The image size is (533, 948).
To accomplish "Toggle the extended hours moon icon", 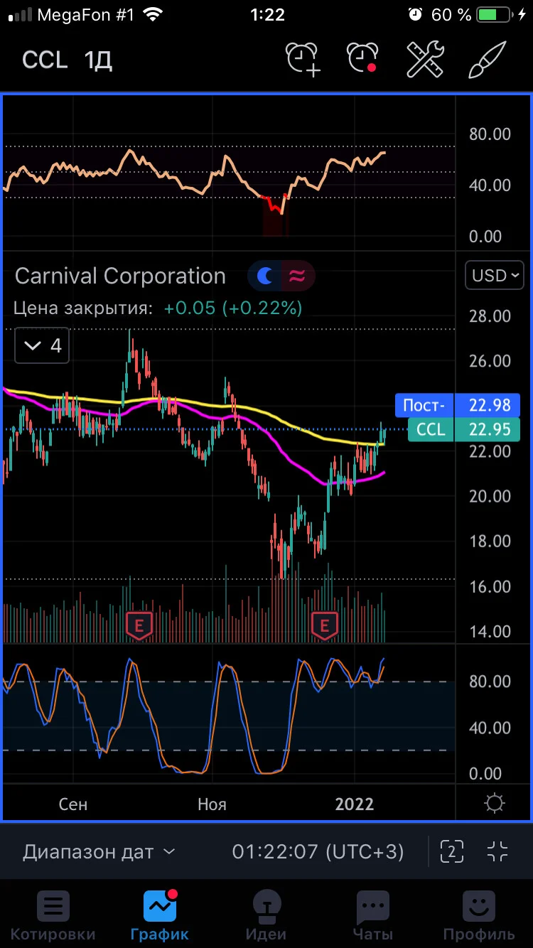I will (265, 276).
